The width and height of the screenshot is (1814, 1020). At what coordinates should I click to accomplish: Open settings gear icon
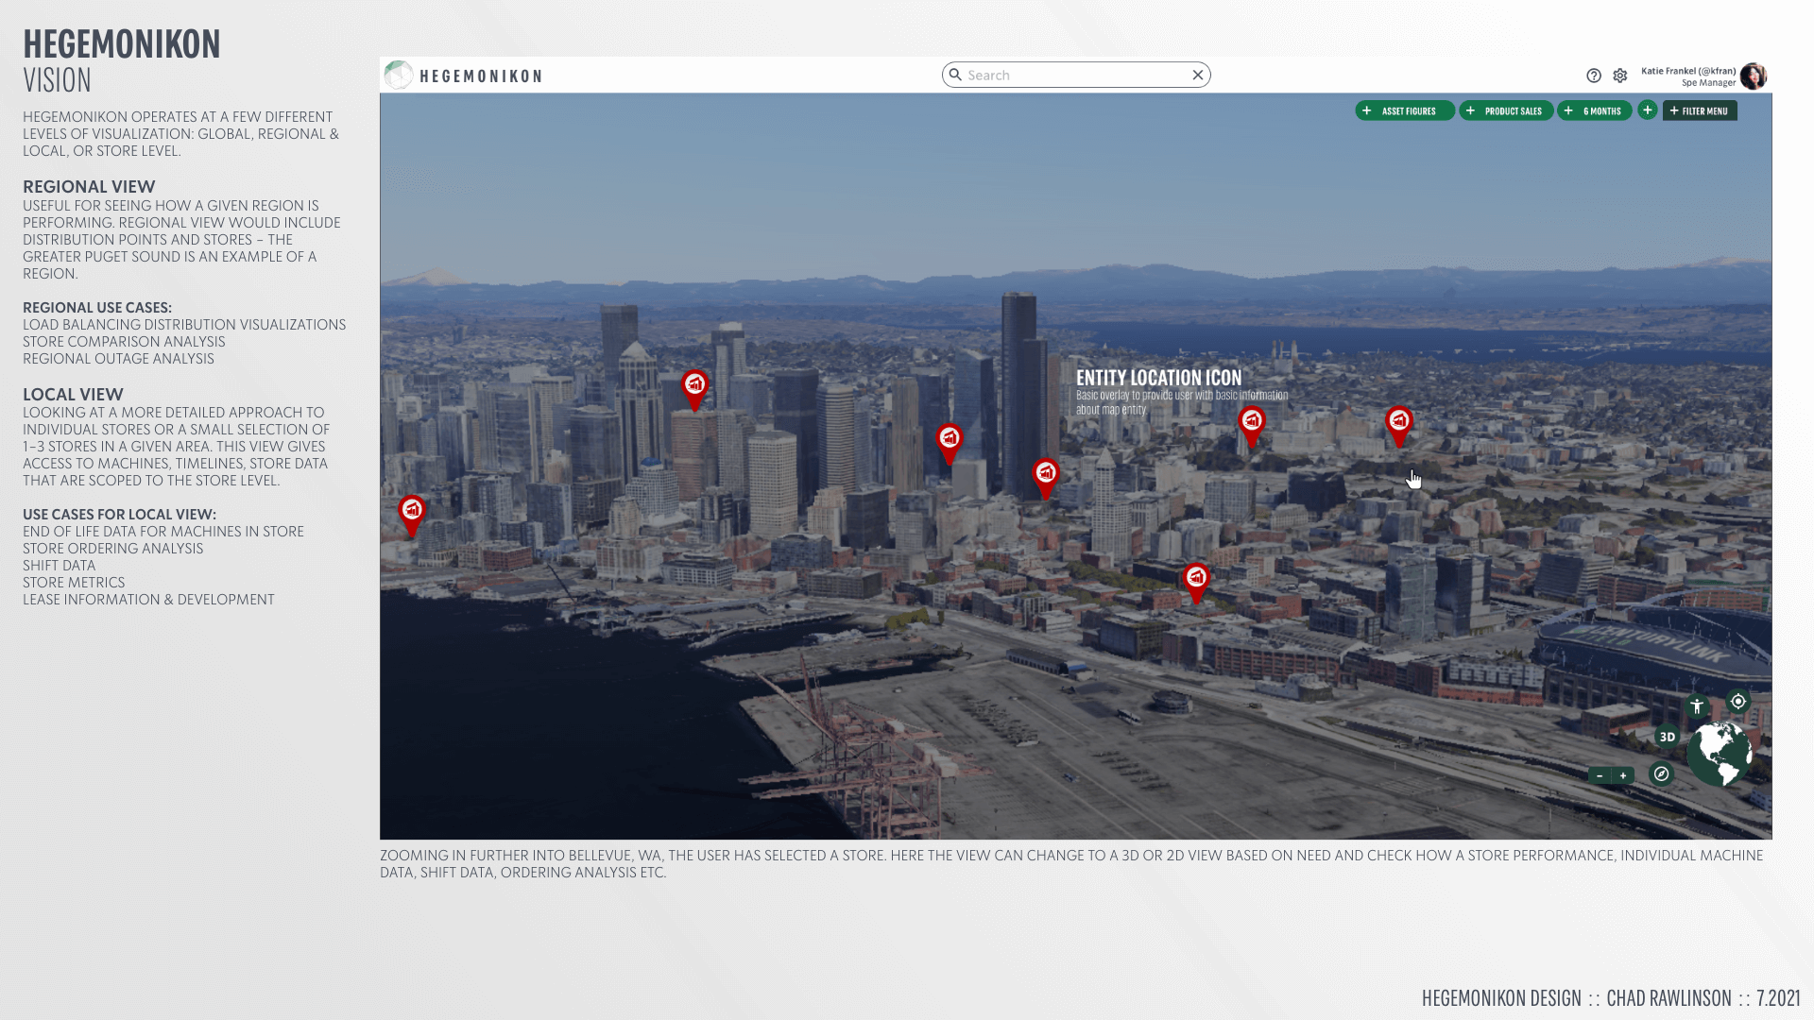coord(1620,76)
